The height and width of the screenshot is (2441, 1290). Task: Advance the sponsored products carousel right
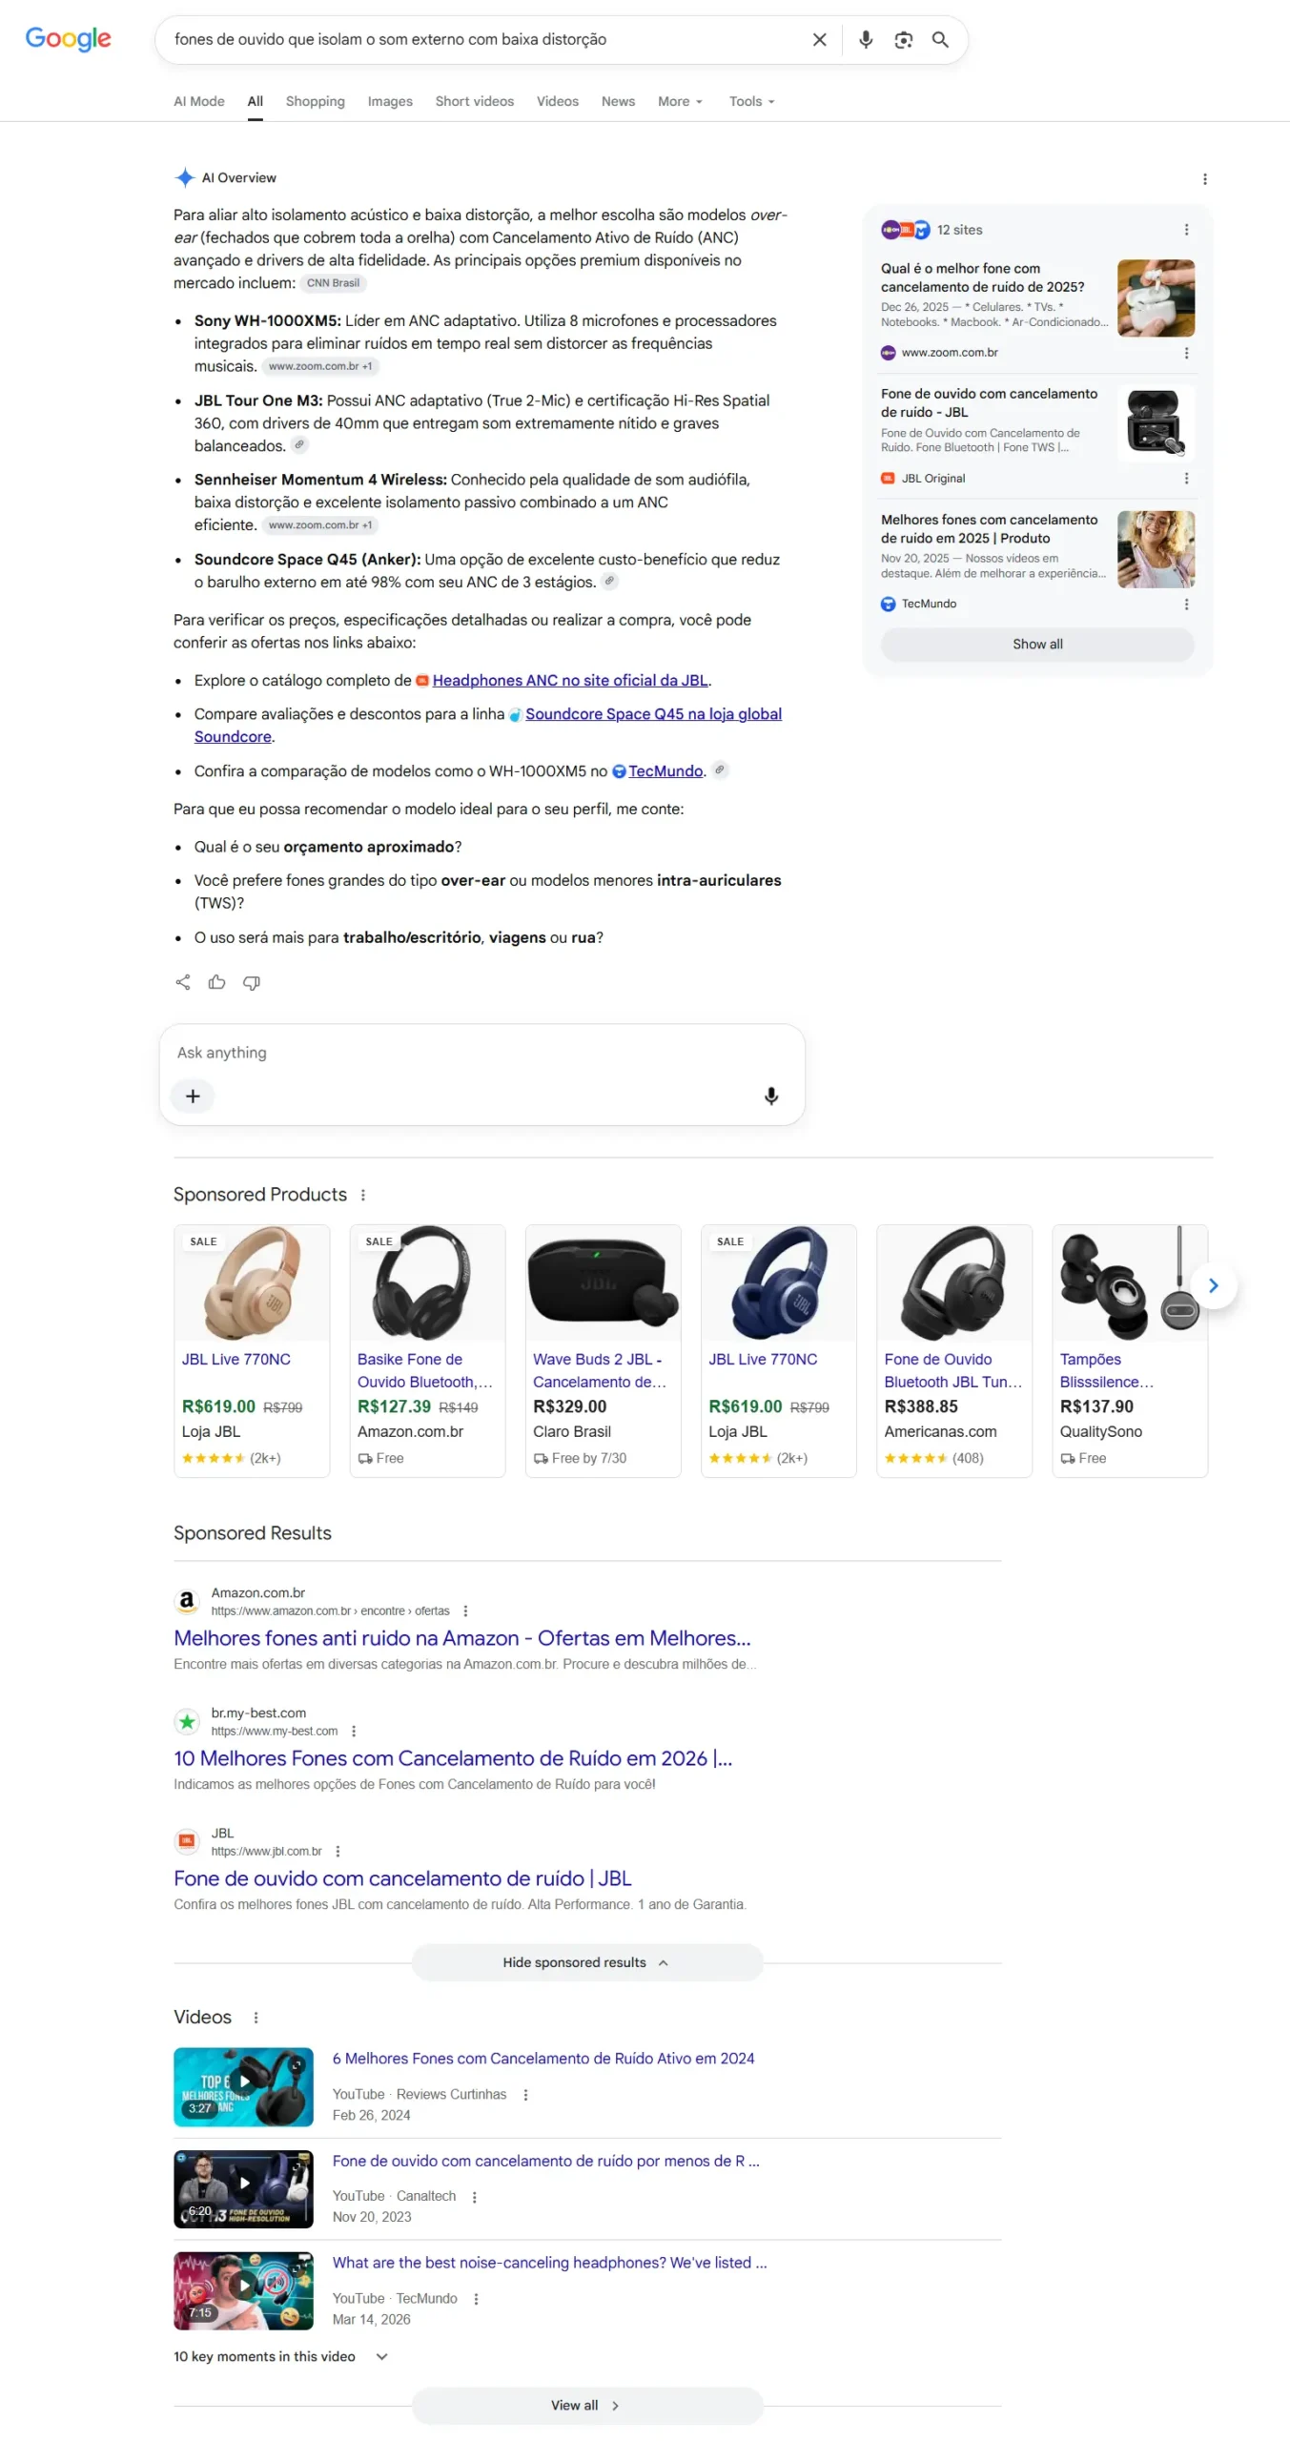point(1213,1286)
